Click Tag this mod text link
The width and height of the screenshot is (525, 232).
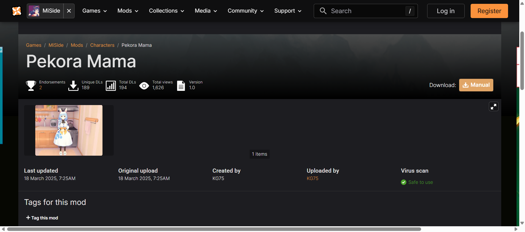click(45, 218)
